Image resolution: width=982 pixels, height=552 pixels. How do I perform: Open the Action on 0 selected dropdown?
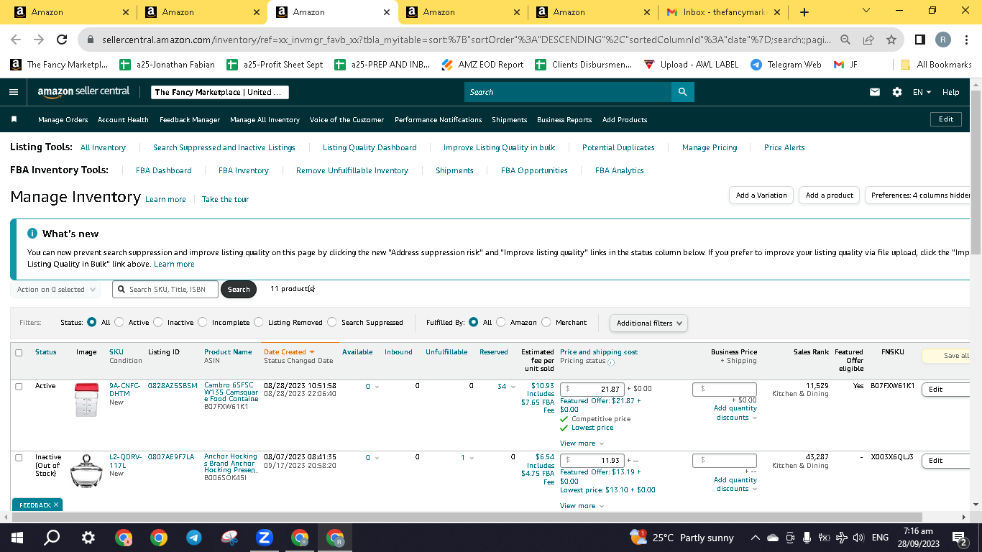[x=57, y=290]
